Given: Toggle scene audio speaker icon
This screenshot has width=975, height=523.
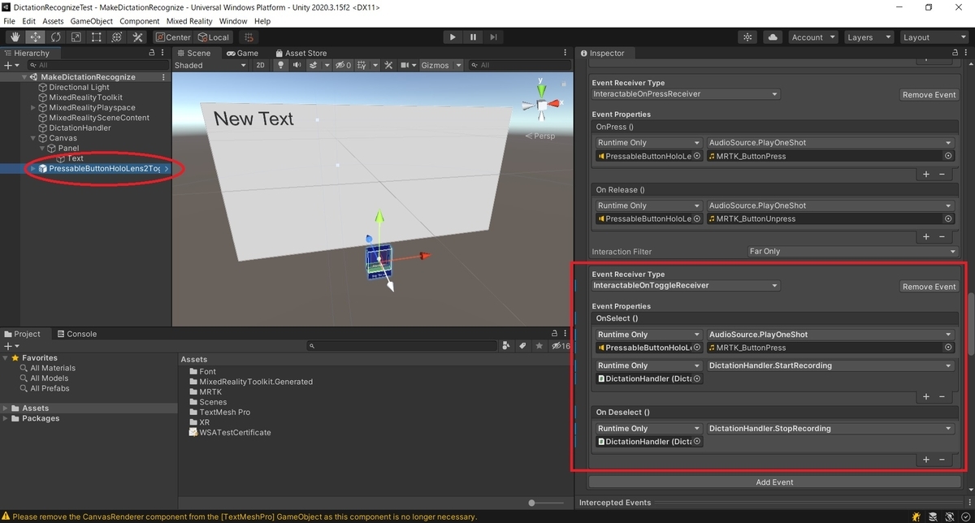Looking at the screenshot, I should [297, 65].
